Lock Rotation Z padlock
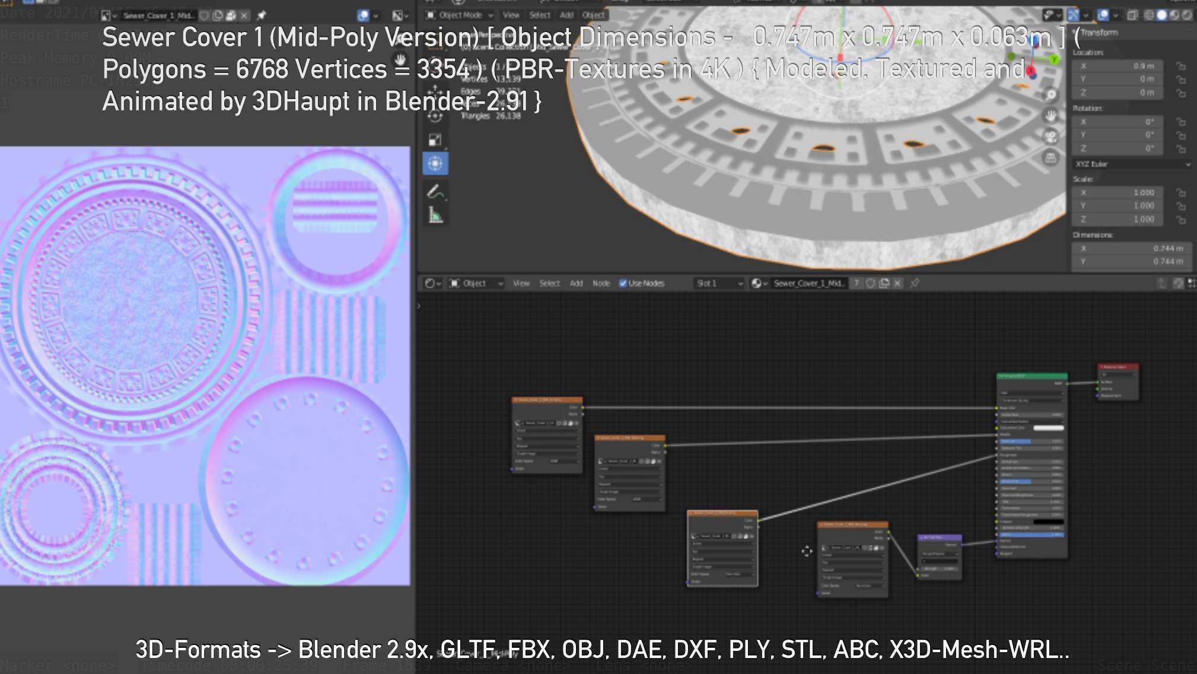This screenshot has height=674, width=1197. pyautogui.click(x=1180, y=148)
